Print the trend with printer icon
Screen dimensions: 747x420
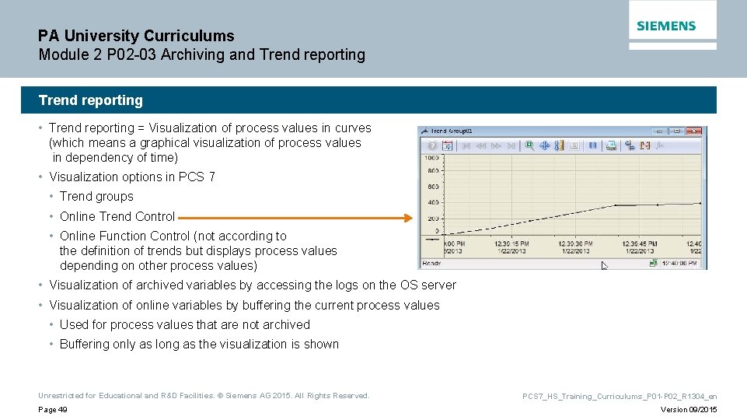click(611, 146)
